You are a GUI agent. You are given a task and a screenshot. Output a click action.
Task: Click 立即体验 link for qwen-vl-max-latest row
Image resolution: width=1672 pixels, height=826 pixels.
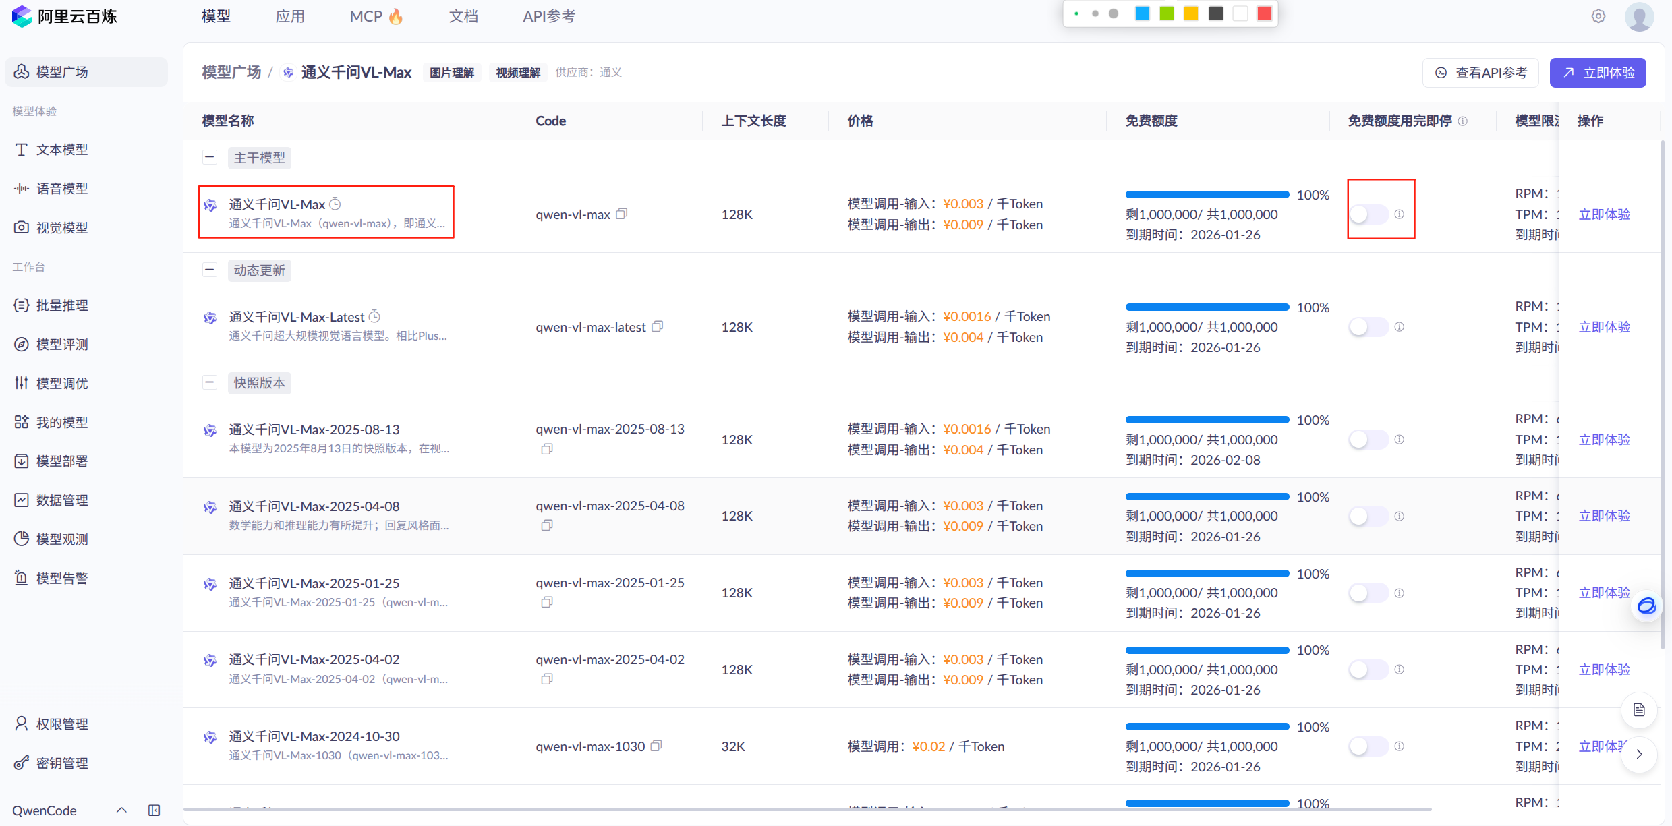tap(1604, 327)
